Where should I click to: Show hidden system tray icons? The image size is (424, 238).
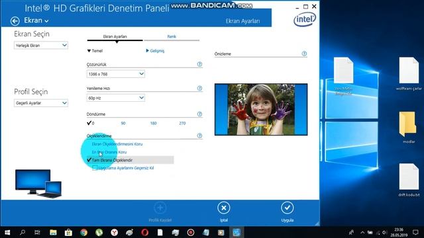click(x=362, y=232)
